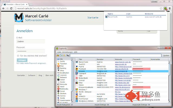Click the E-Mail input field
173x108 pixels.
31,41
